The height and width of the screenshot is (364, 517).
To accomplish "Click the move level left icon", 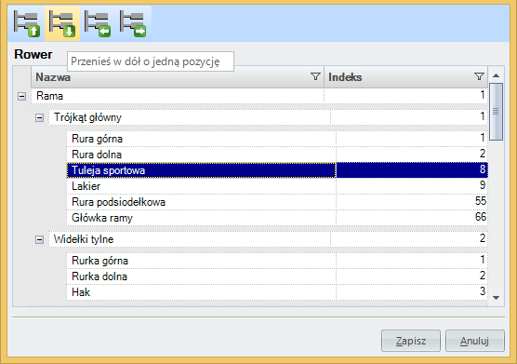I will pyautogui.click(x=98, y=23).
